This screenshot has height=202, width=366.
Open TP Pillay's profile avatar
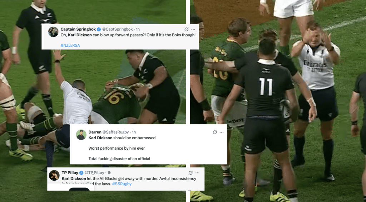tap(54, 175)
